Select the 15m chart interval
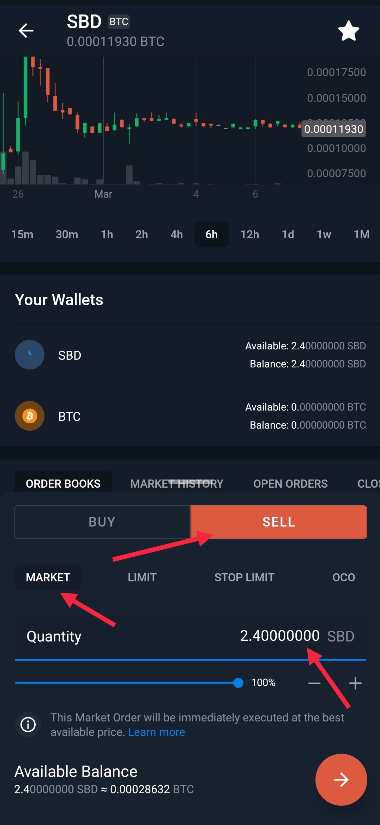 click(x=22, y=234)
